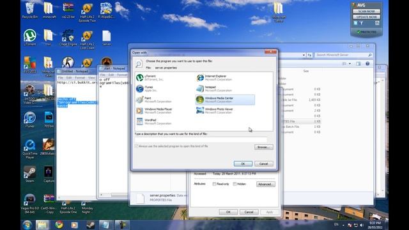This screenshot has width=409, height=230.
Task: Select the iTunes desktop shortcut
Action: 30,119
